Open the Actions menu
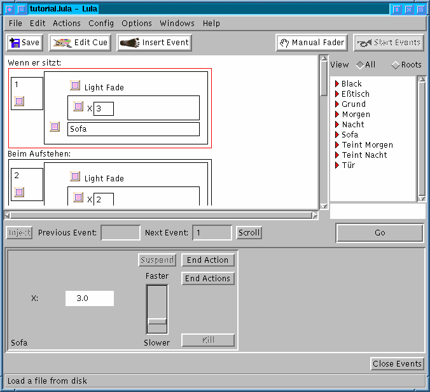The image size is (430, 392). point(67,23)
